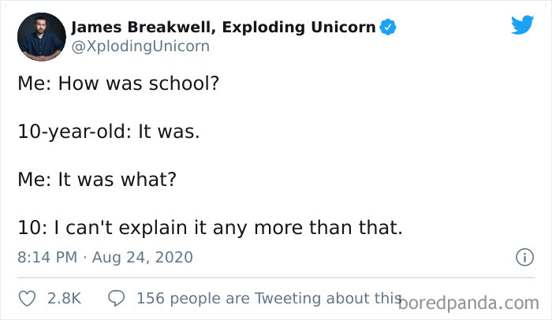Click the "Exploding Unicorn" part of the name

coord(300,28)
